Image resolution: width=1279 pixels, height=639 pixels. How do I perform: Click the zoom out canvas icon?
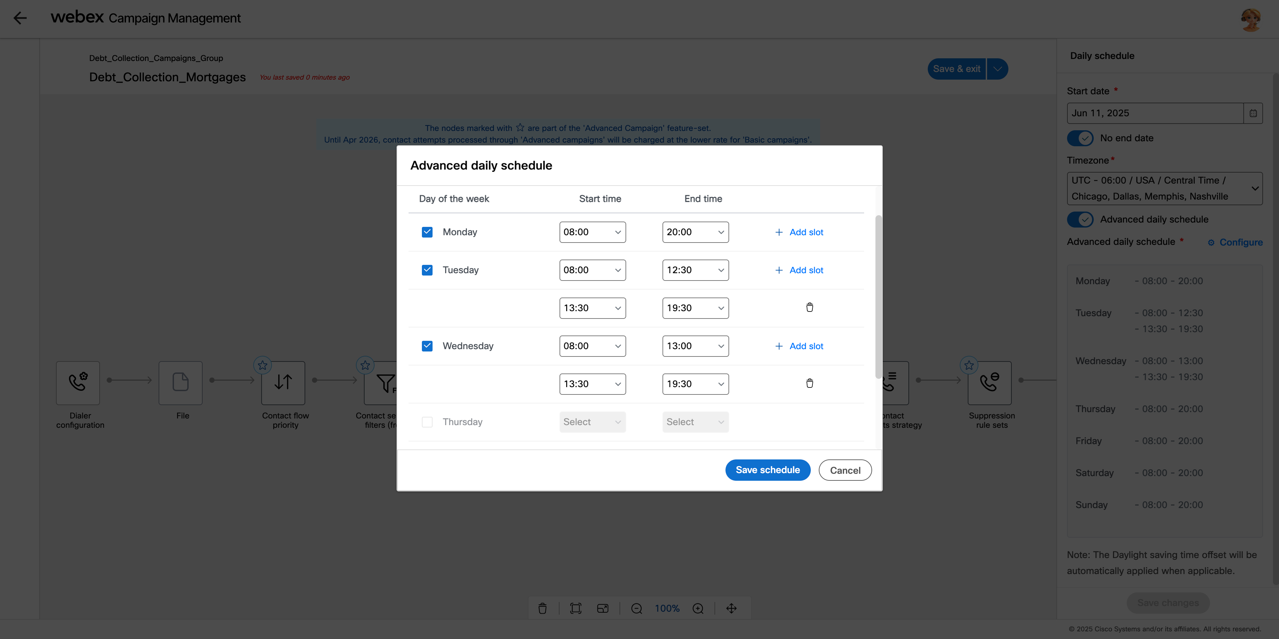point(637,609)
